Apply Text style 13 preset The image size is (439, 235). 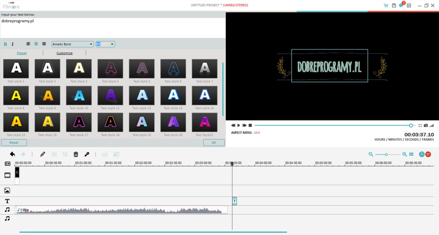coord(173,95)
